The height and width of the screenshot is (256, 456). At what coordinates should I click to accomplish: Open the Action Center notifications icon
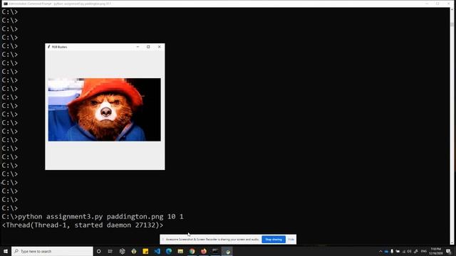click(x=448, y=251)
